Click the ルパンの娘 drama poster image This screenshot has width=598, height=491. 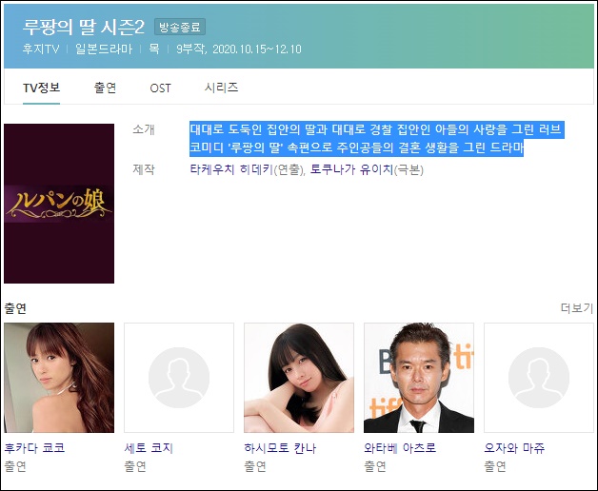59,204
